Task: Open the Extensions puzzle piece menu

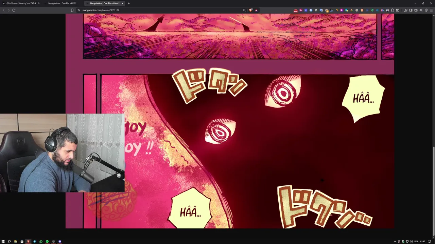Action: [393, 10]
